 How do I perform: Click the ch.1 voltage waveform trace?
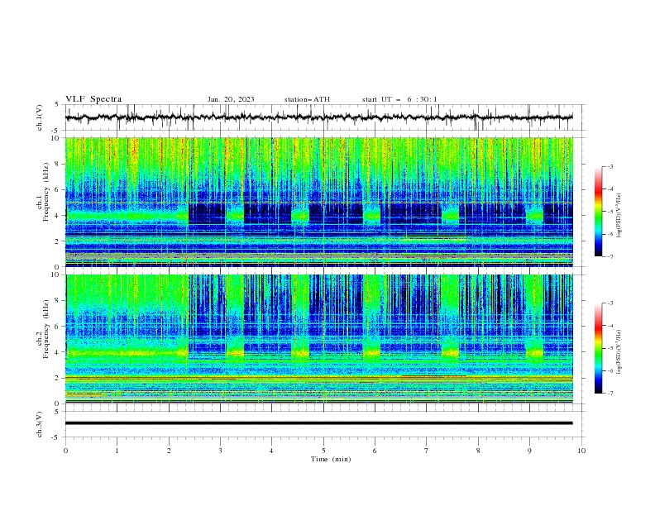coord(318,117)
